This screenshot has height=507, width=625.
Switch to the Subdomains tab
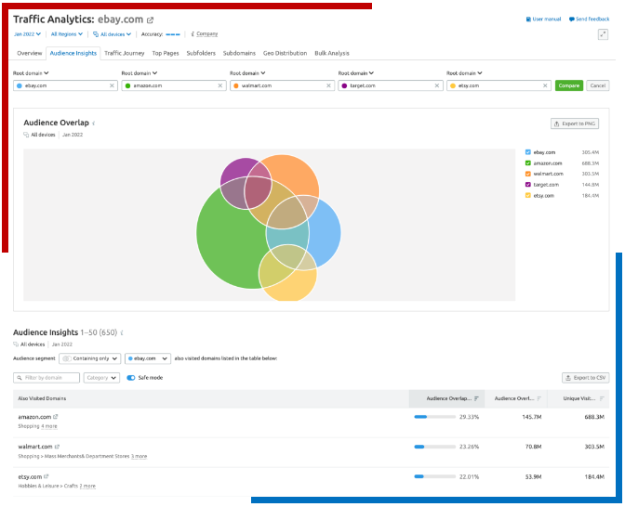[239, 53]
